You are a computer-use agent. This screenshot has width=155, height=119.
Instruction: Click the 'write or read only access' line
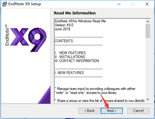pos(86,93)
